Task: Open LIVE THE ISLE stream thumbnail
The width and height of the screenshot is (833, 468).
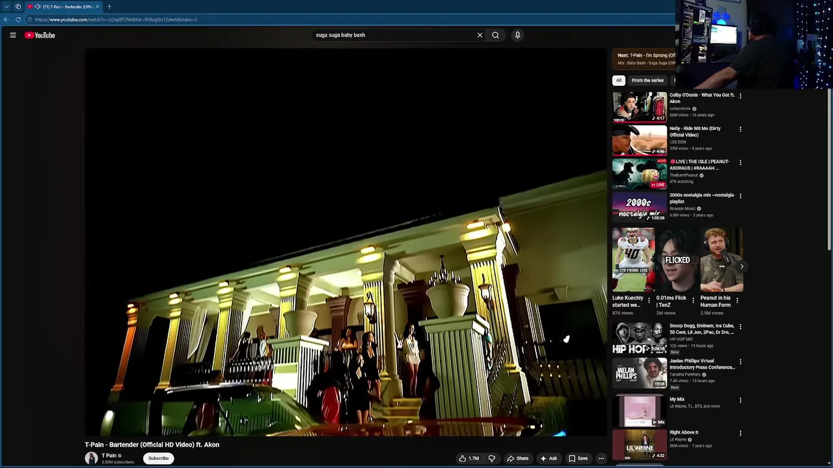Action: [x=640, y=174]
